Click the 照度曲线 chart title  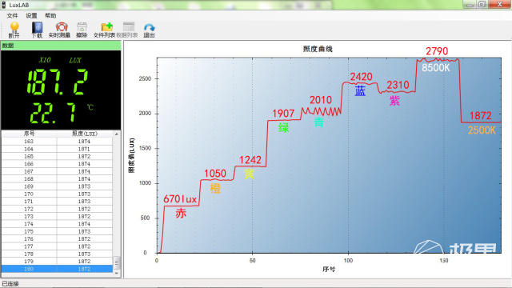318,49
